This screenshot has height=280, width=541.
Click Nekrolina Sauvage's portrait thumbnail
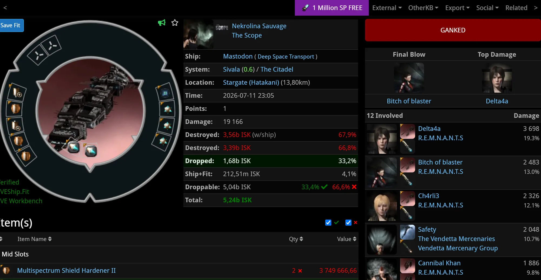198,34
